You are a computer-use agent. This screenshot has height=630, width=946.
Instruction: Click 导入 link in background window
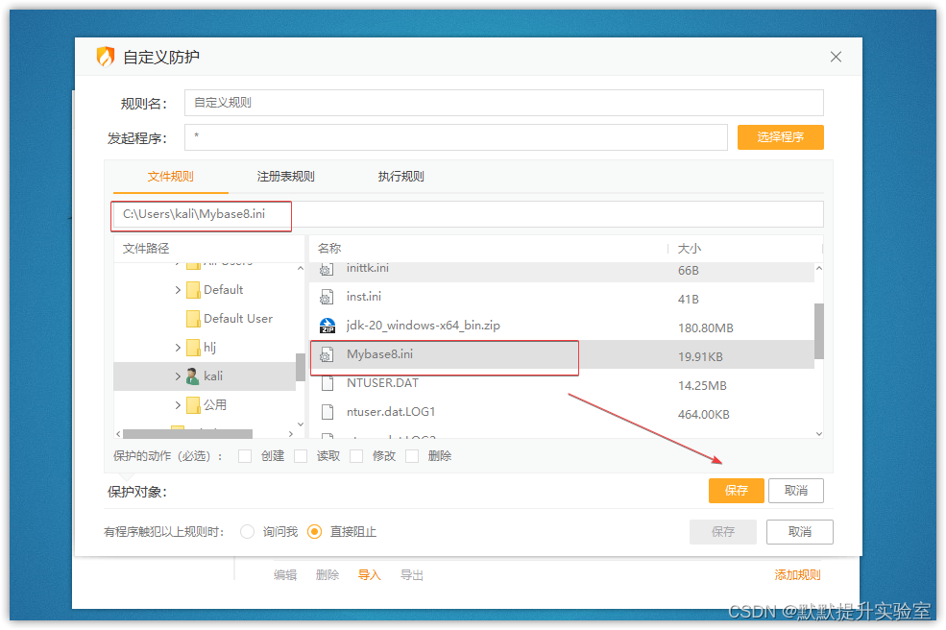click(369, 575)
